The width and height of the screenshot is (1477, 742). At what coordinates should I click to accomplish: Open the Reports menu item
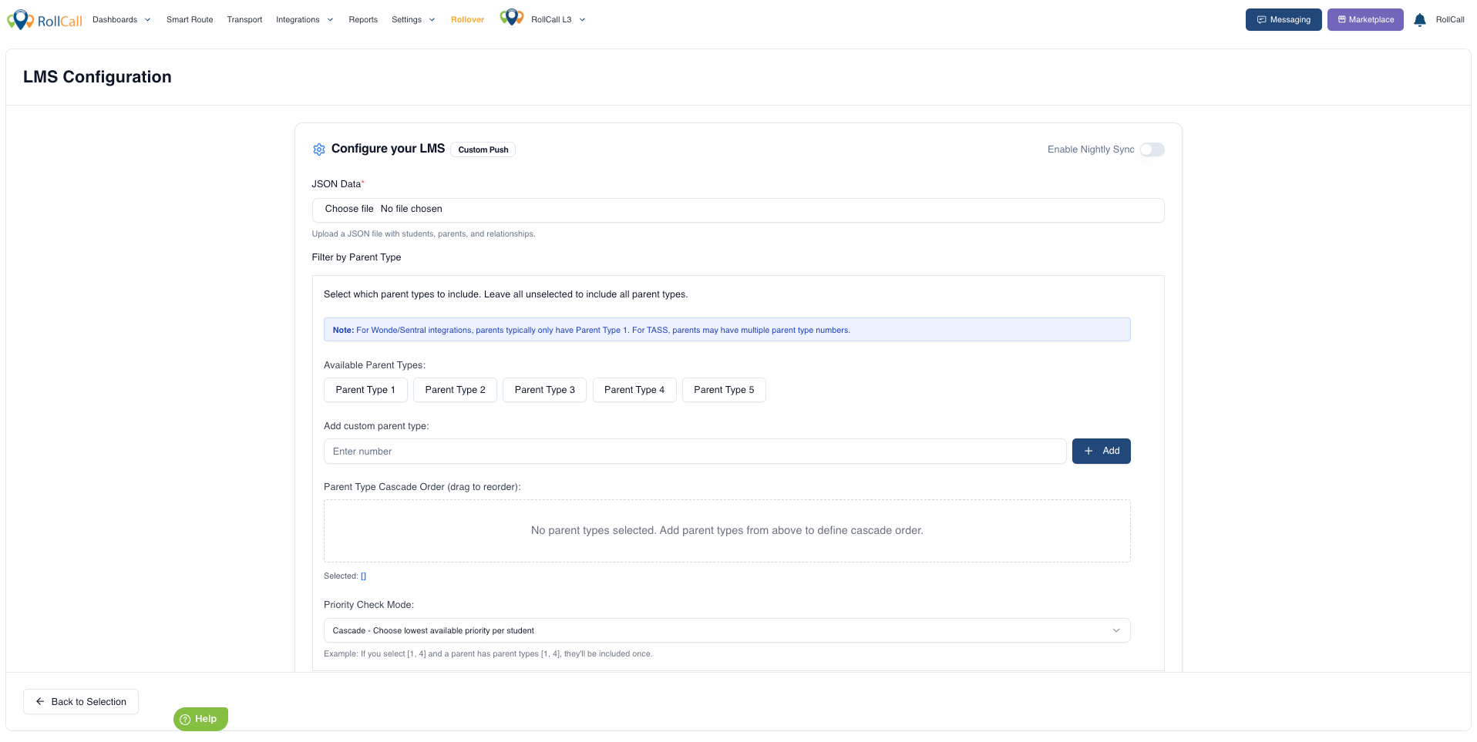click(363, 20)
